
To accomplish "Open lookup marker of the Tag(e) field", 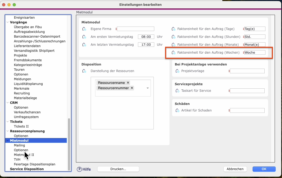I will coord(244,29).
